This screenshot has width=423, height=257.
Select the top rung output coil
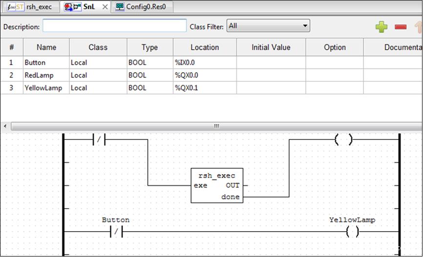pyautogui.click(x=343, y=140)
